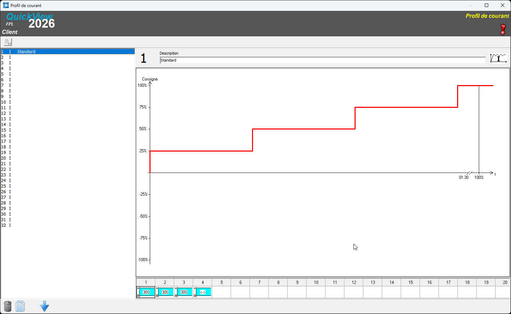The height and width of the screenshot is (314, 511).
Task: Select profile row 10 in the list
Action: click(x=68, y=102)
